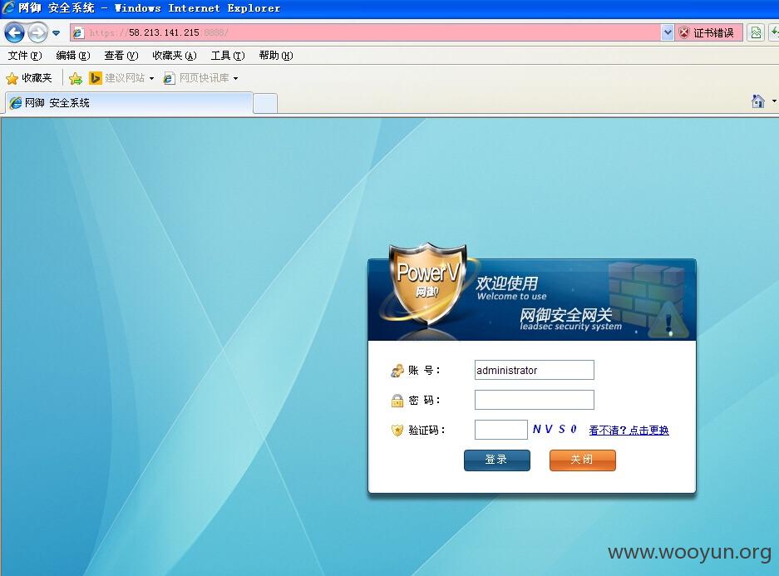Click the 验证码 captcha input field
The width and height of the screenshot is (779, 576).
500,430
